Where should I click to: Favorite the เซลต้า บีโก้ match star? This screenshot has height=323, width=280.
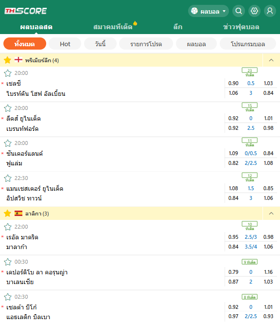click(x=8, y=297)
